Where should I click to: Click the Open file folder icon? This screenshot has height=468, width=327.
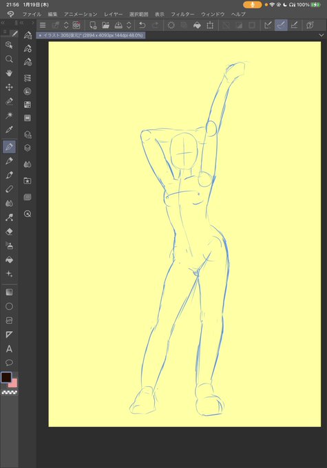105,25
